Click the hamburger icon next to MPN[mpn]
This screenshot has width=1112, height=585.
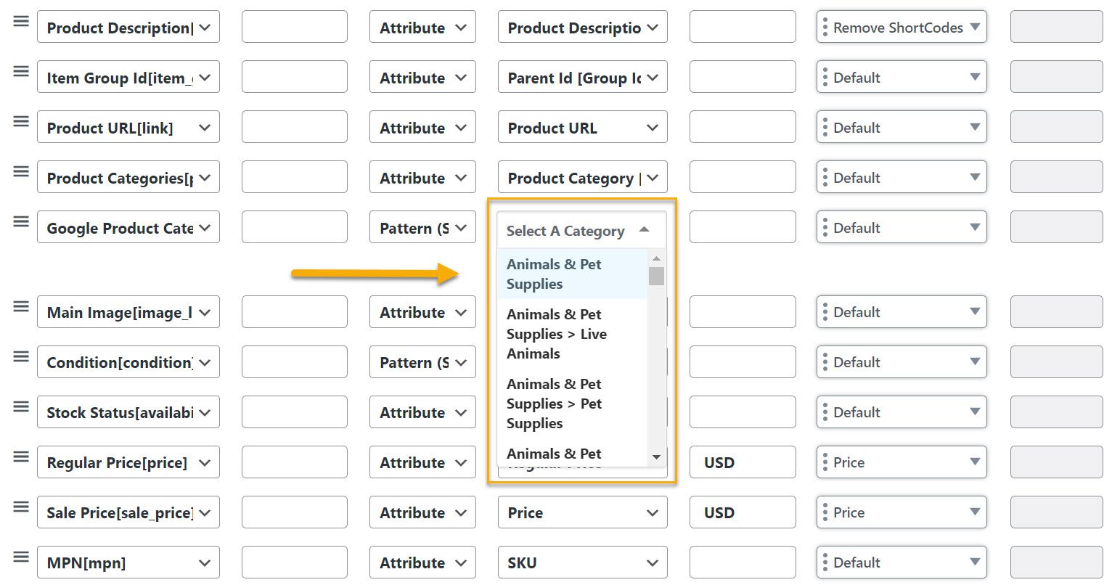(22, 557)
